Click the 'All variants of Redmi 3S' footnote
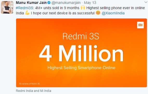148x94 pixels. click(x=29, y=84)
